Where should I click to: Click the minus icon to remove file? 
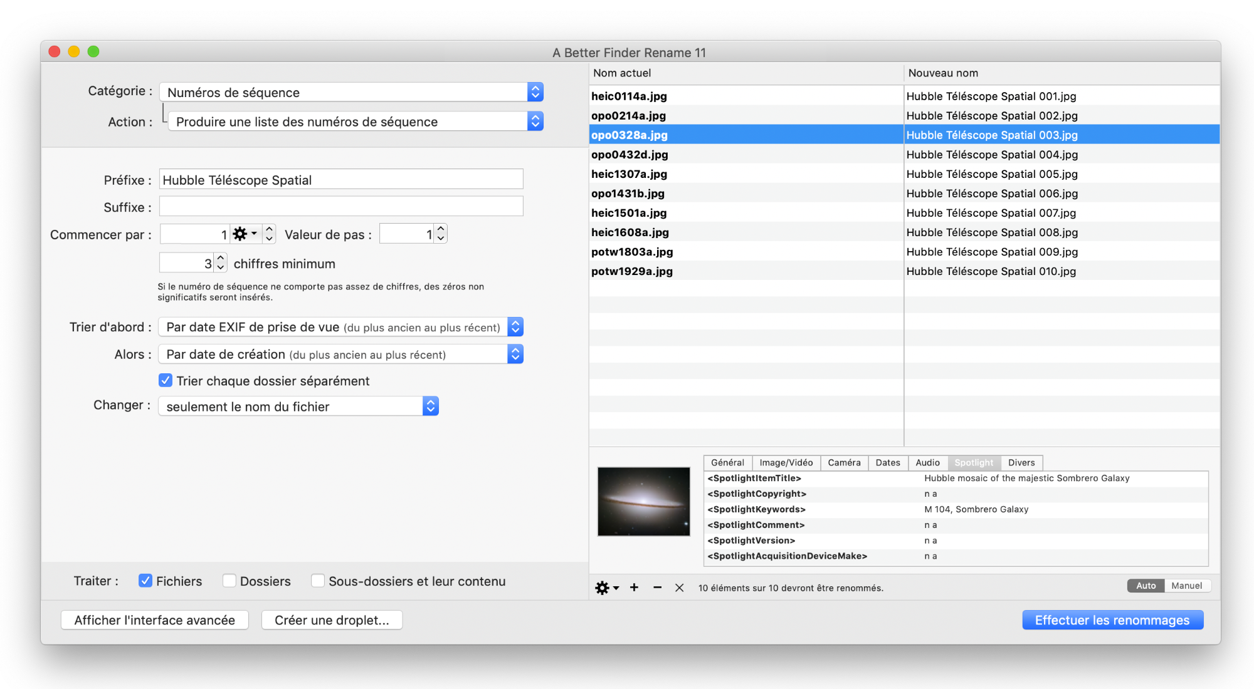[657, 588]
